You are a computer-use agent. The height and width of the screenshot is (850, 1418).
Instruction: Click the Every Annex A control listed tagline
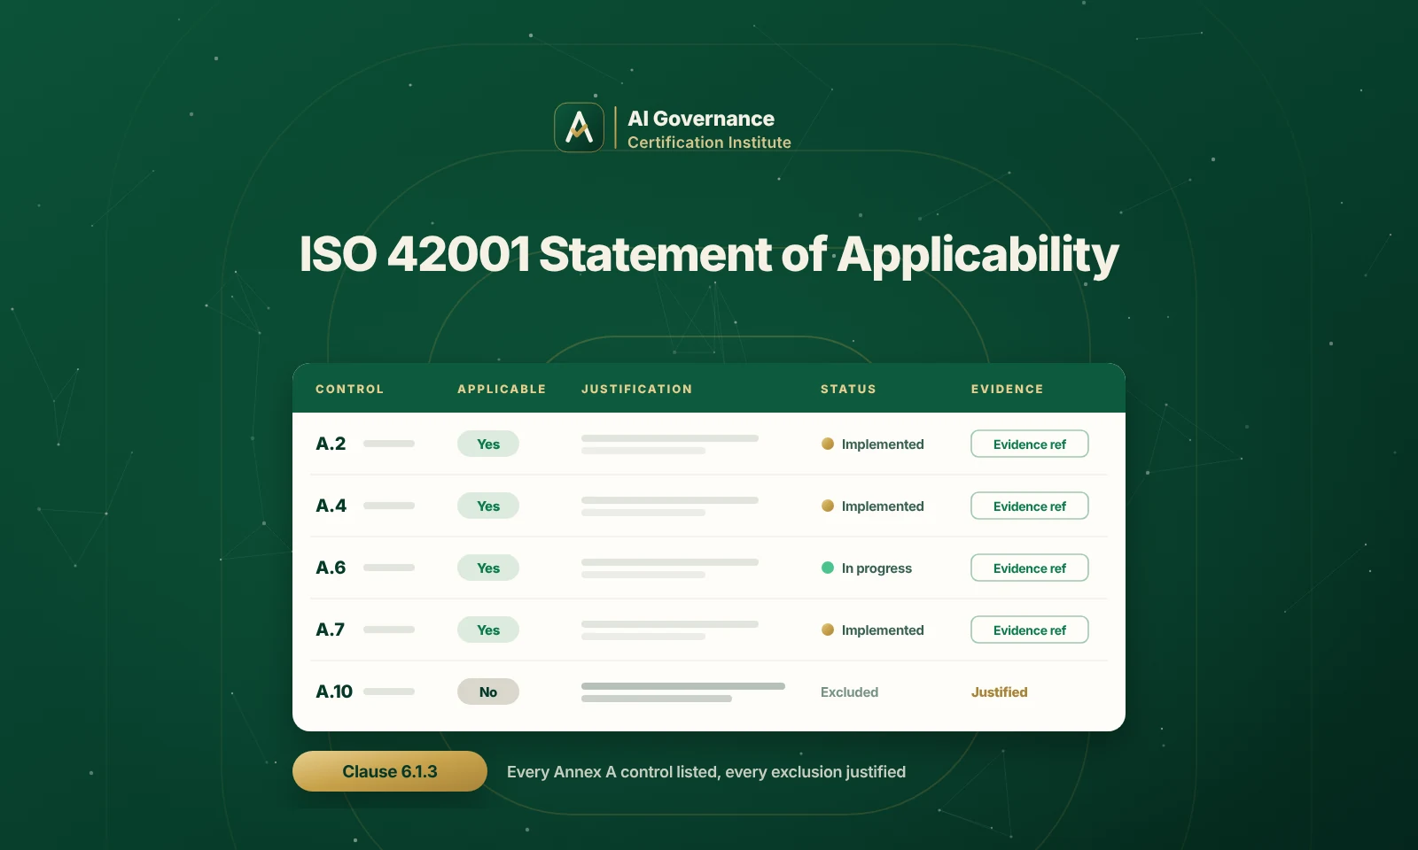click(706, 772)
